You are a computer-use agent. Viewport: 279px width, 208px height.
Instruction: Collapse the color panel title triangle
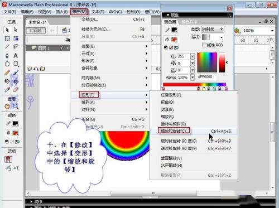pos(168,15)
